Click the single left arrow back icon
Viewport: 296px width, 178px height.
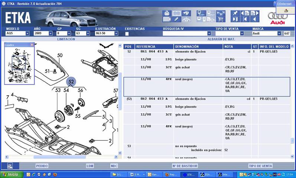(254, 19)
